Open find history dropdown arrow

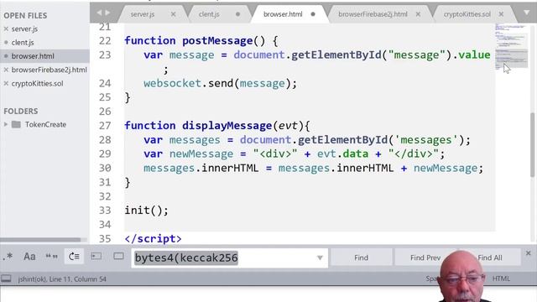pos(320,258)
